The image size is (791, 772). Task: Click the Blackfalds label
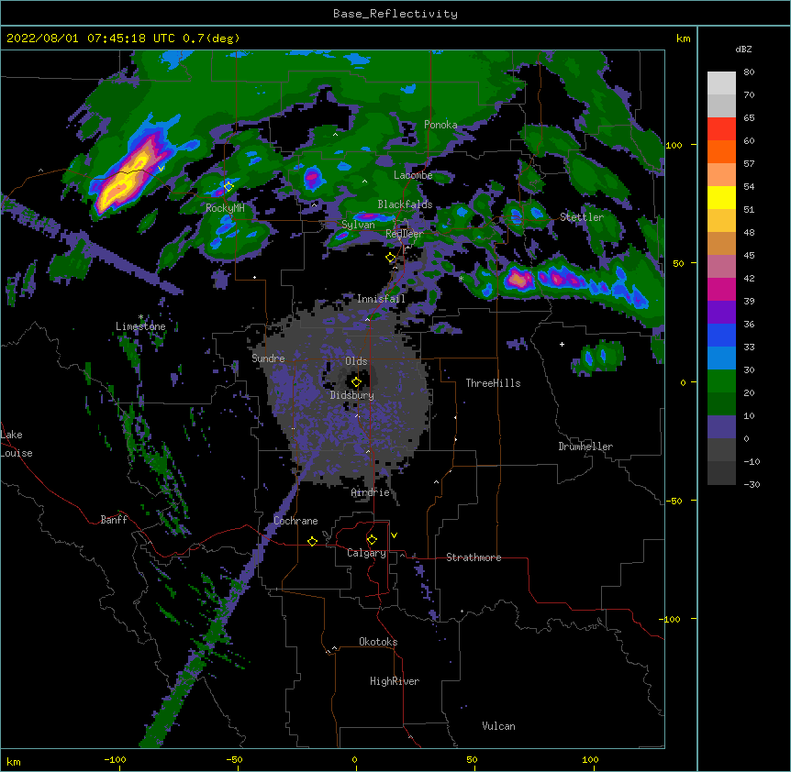[x=405, y=204]
